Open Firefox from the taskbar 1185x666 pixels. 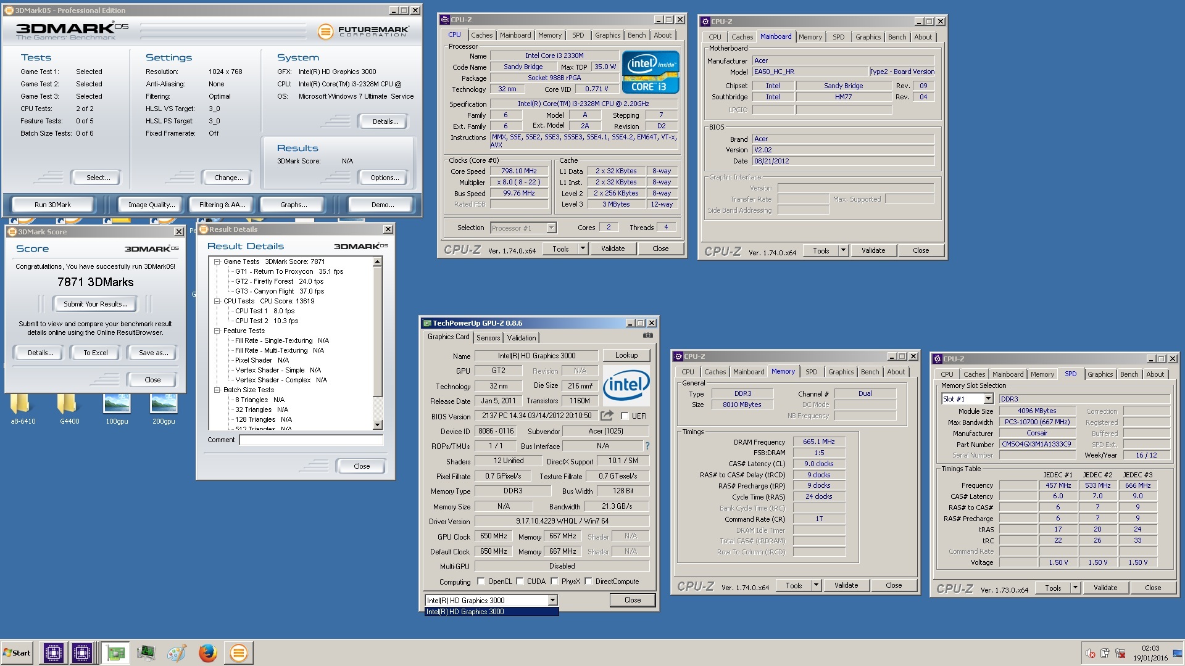pos(207,653)
